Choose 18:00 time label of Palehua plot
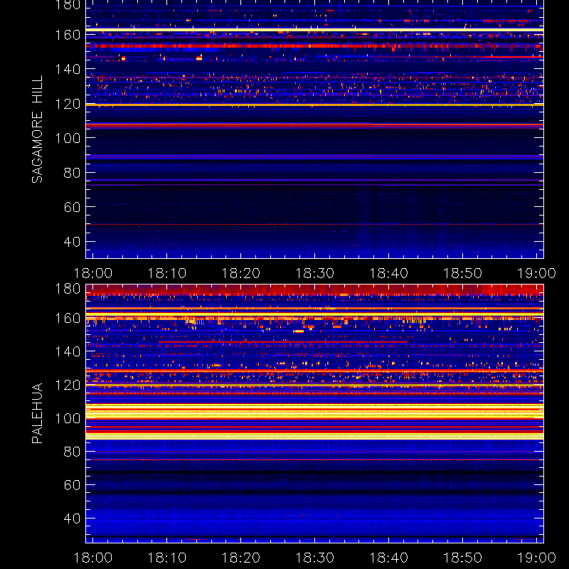The image size is (569, 569). pos(93,558)
